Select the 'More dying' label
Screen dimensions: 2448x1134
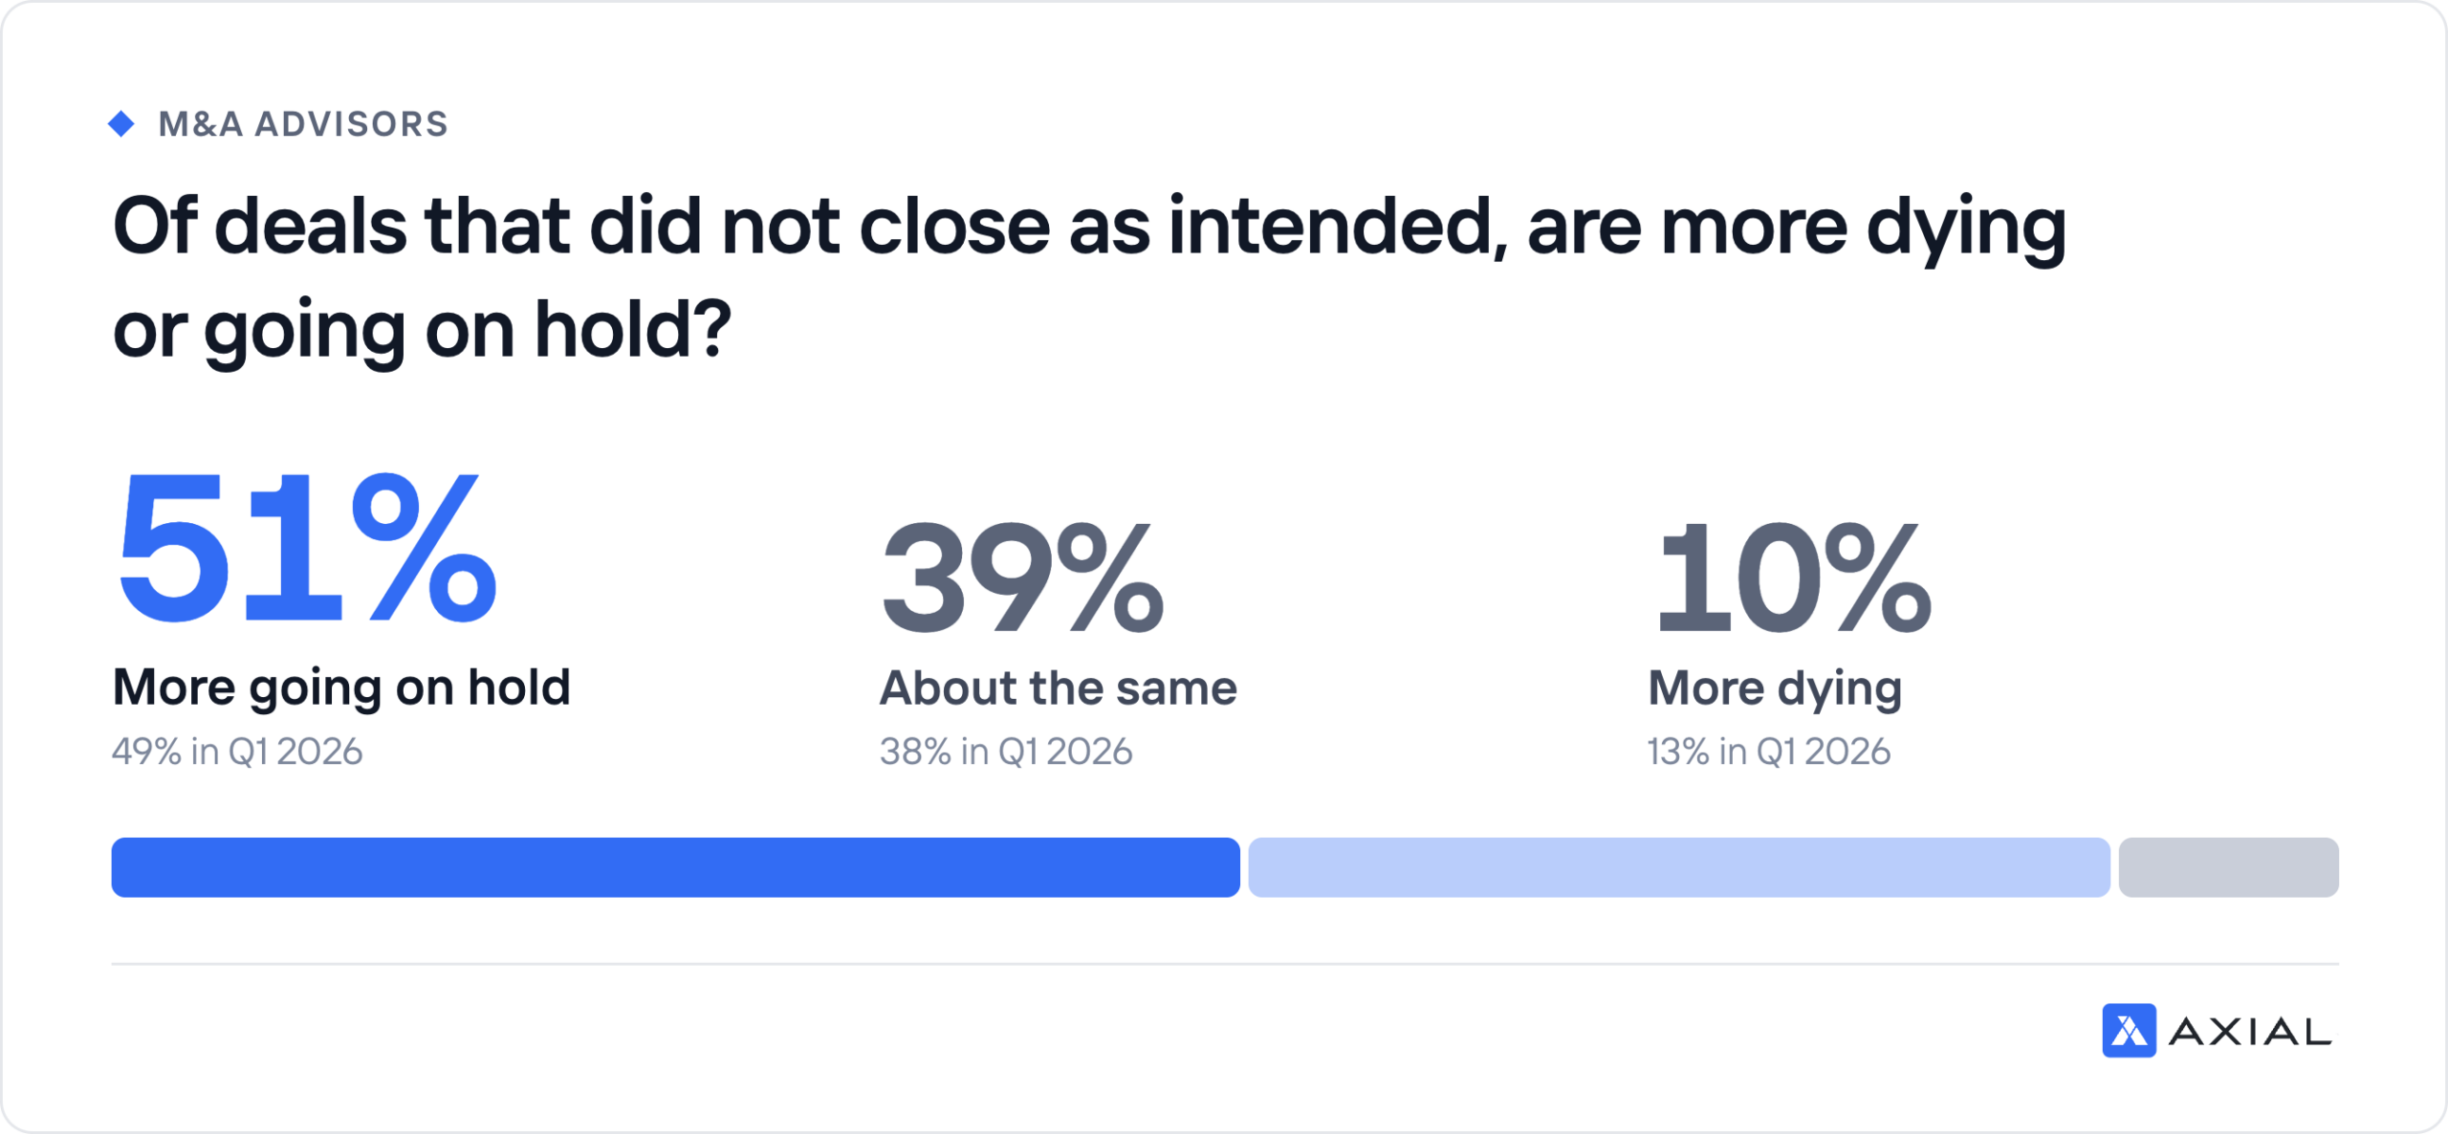[1775, 690]
